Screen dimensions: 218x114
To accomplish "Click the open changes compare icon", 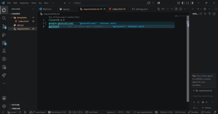I will pos(158,9).
